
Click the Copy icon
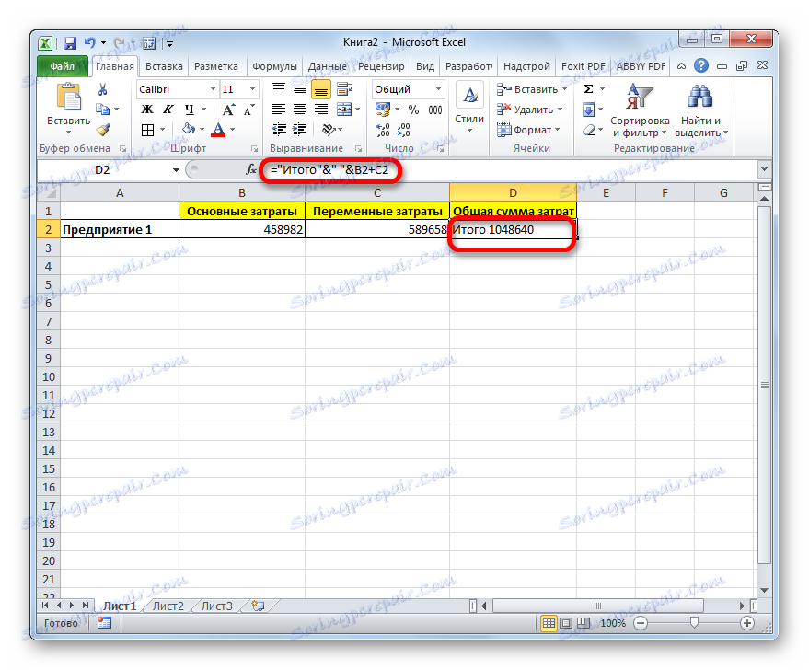click(102, 109)
